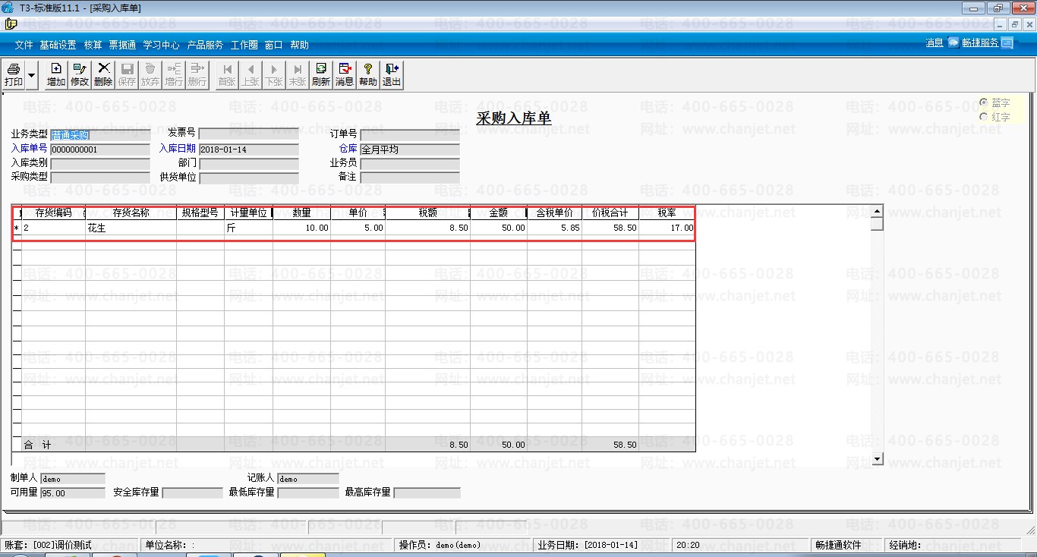Open the 产品服务 menu

206,46
